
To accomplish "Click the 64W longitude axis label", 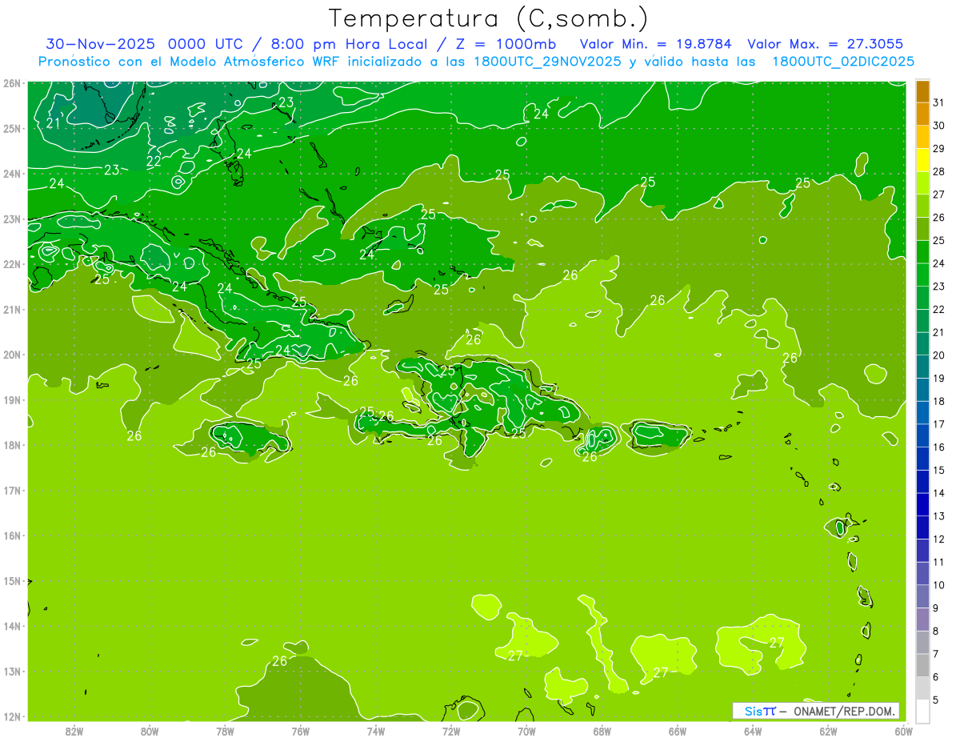I will pyautogui.click(x=752, y=731).
